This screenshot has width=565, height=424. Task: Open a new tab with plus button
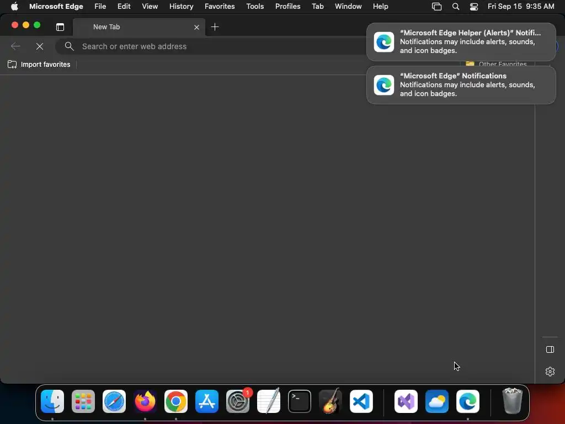click(215, 27)
